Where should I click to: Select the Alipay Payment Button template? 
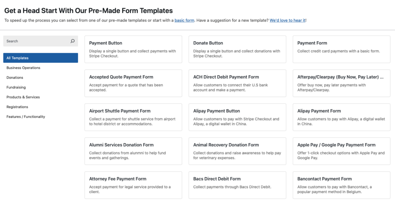[237, 117]
